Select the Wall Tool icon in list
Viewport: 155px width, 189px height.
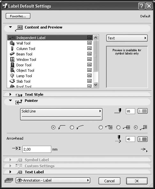12,43
